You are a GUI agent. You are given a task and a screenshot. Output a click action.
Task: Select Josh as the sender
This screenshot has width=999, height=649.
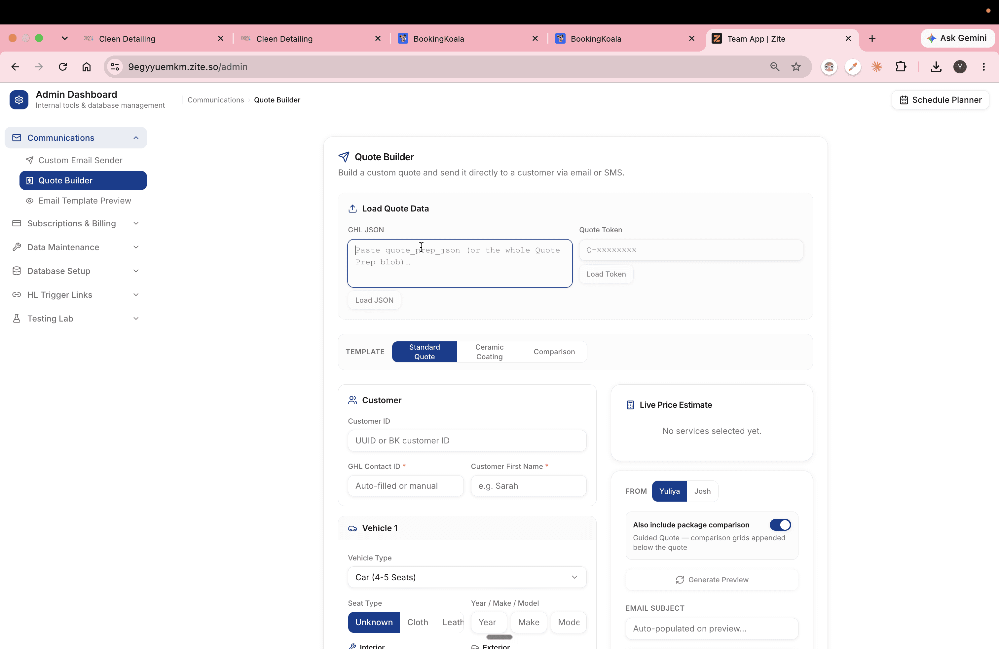click(x=702, y=491)
